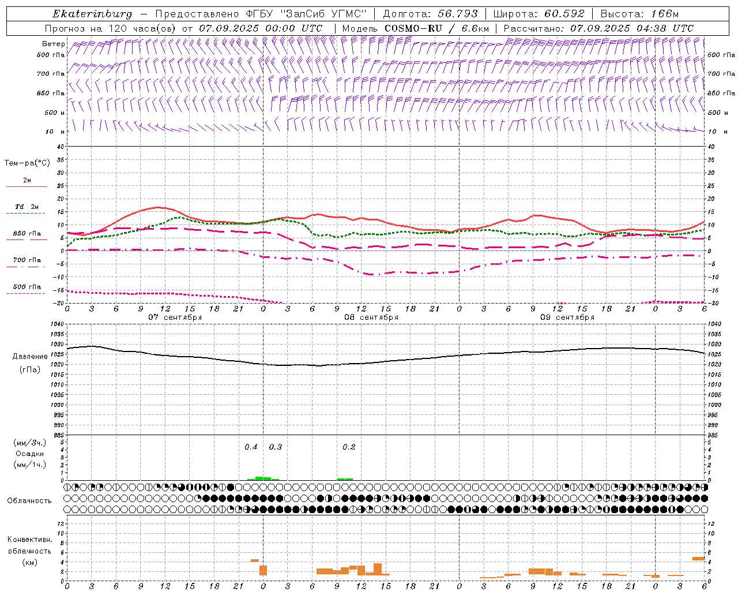Click the 'Давление' pressure panel label
The width and height of the screenshot is (738, 591).
tap(30, 357)
